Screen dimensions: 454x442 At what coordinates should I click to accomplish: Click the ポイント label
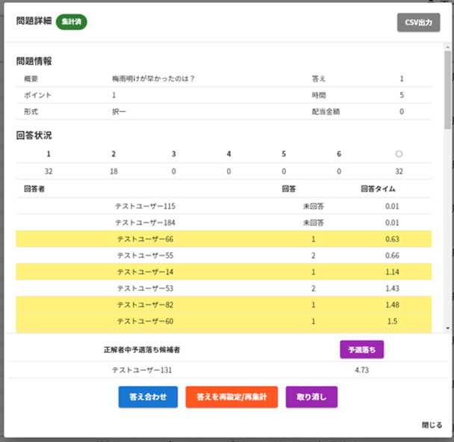37,95
